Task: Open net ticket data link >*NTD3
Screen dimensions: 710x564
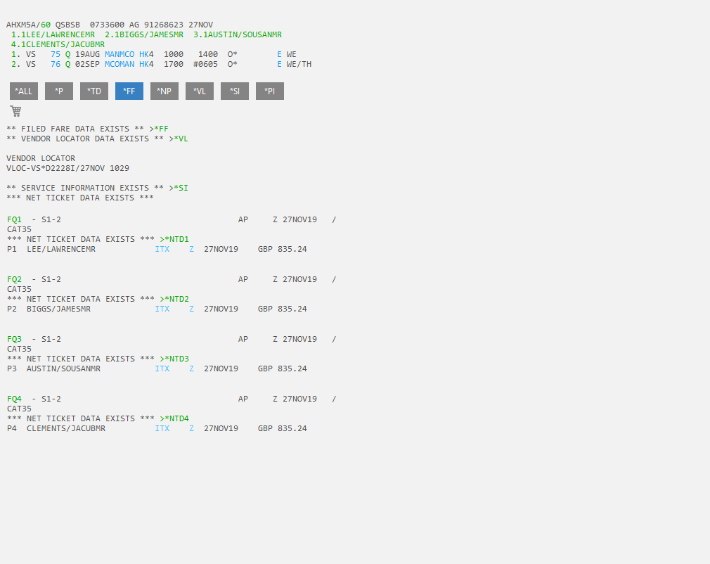Action: pos(174,359)
